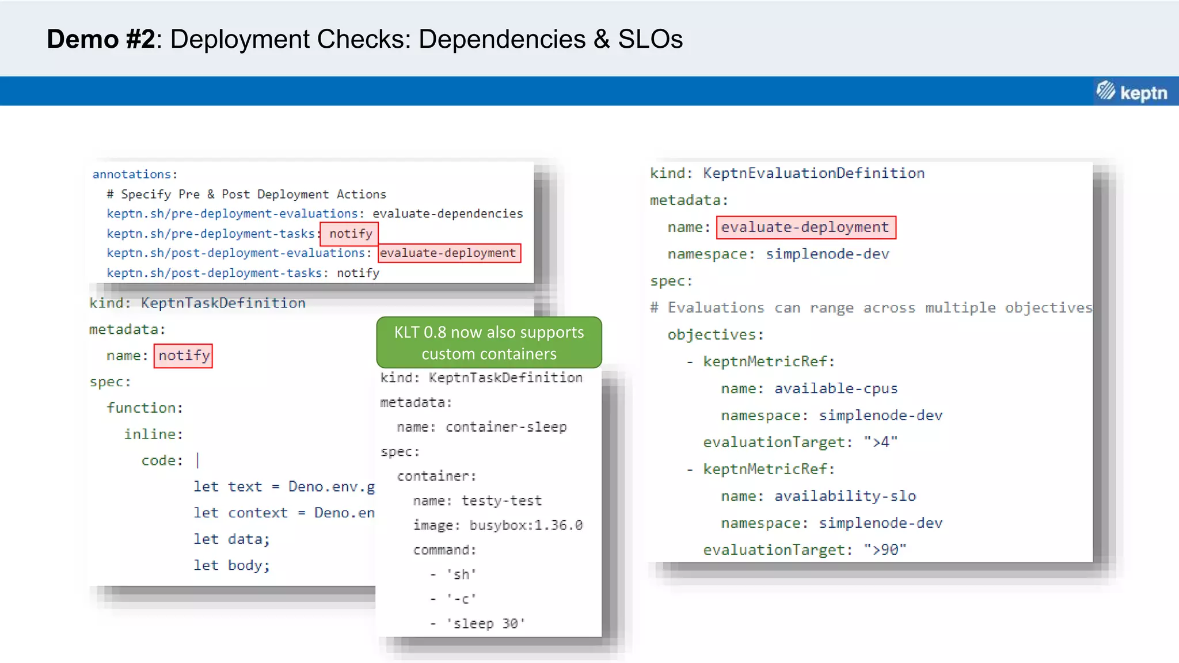Click 'name: container-sleep'

pyautogui.click(x=482, y=427)
